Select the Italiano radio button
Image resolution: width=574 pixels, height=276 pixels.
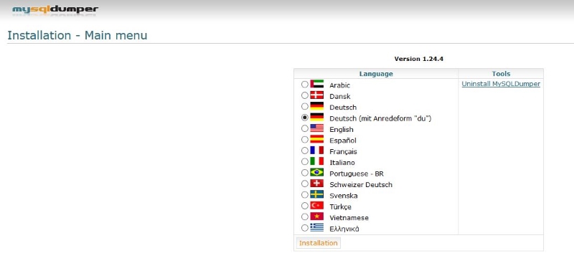pyautogui.click(x=304, y=161)
